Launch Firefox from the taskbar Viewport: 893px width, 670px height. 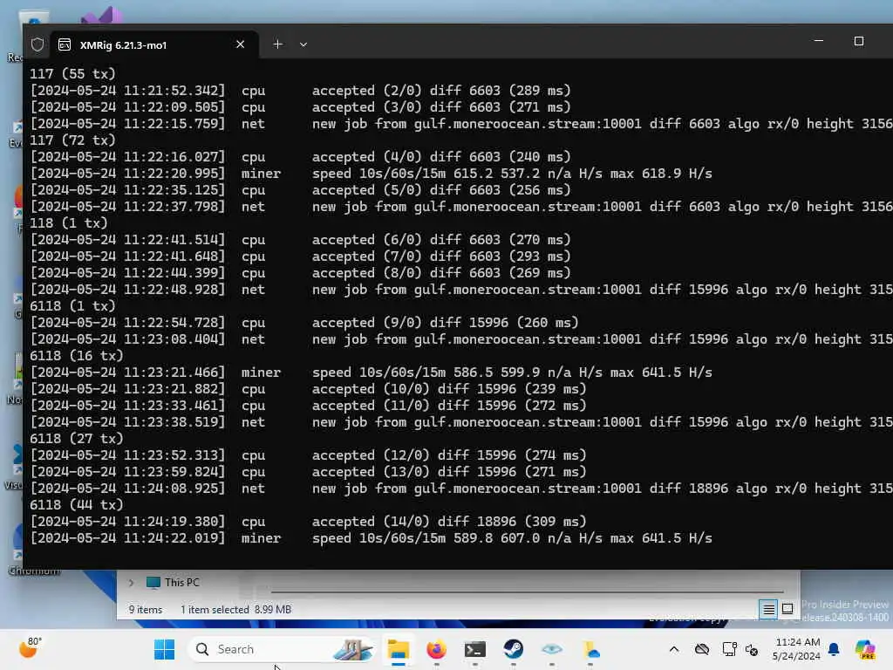coord(436,649)
